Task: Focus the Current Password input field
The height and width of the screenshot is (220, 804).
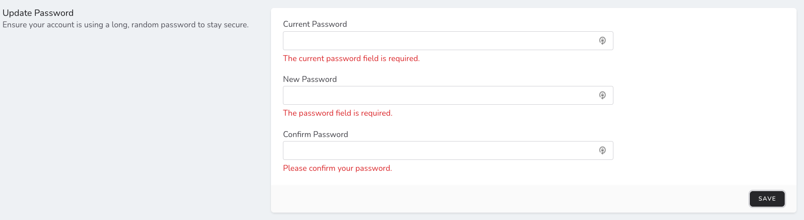Action: (x=437, y=41)
